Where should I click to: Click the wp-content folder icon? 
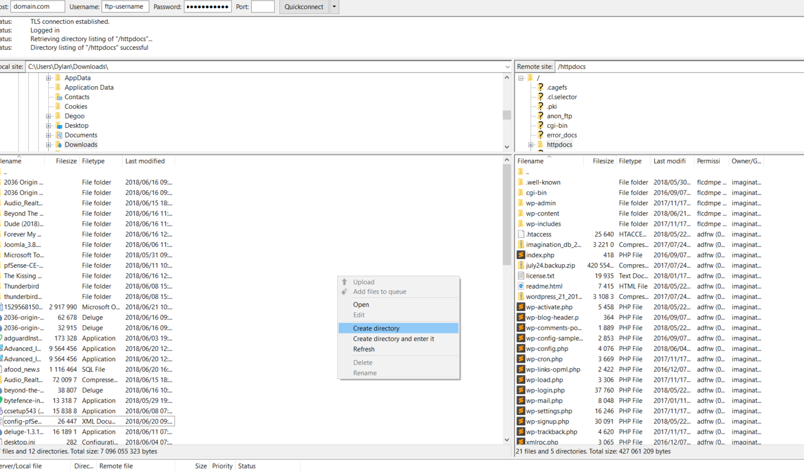coord(521,213)
